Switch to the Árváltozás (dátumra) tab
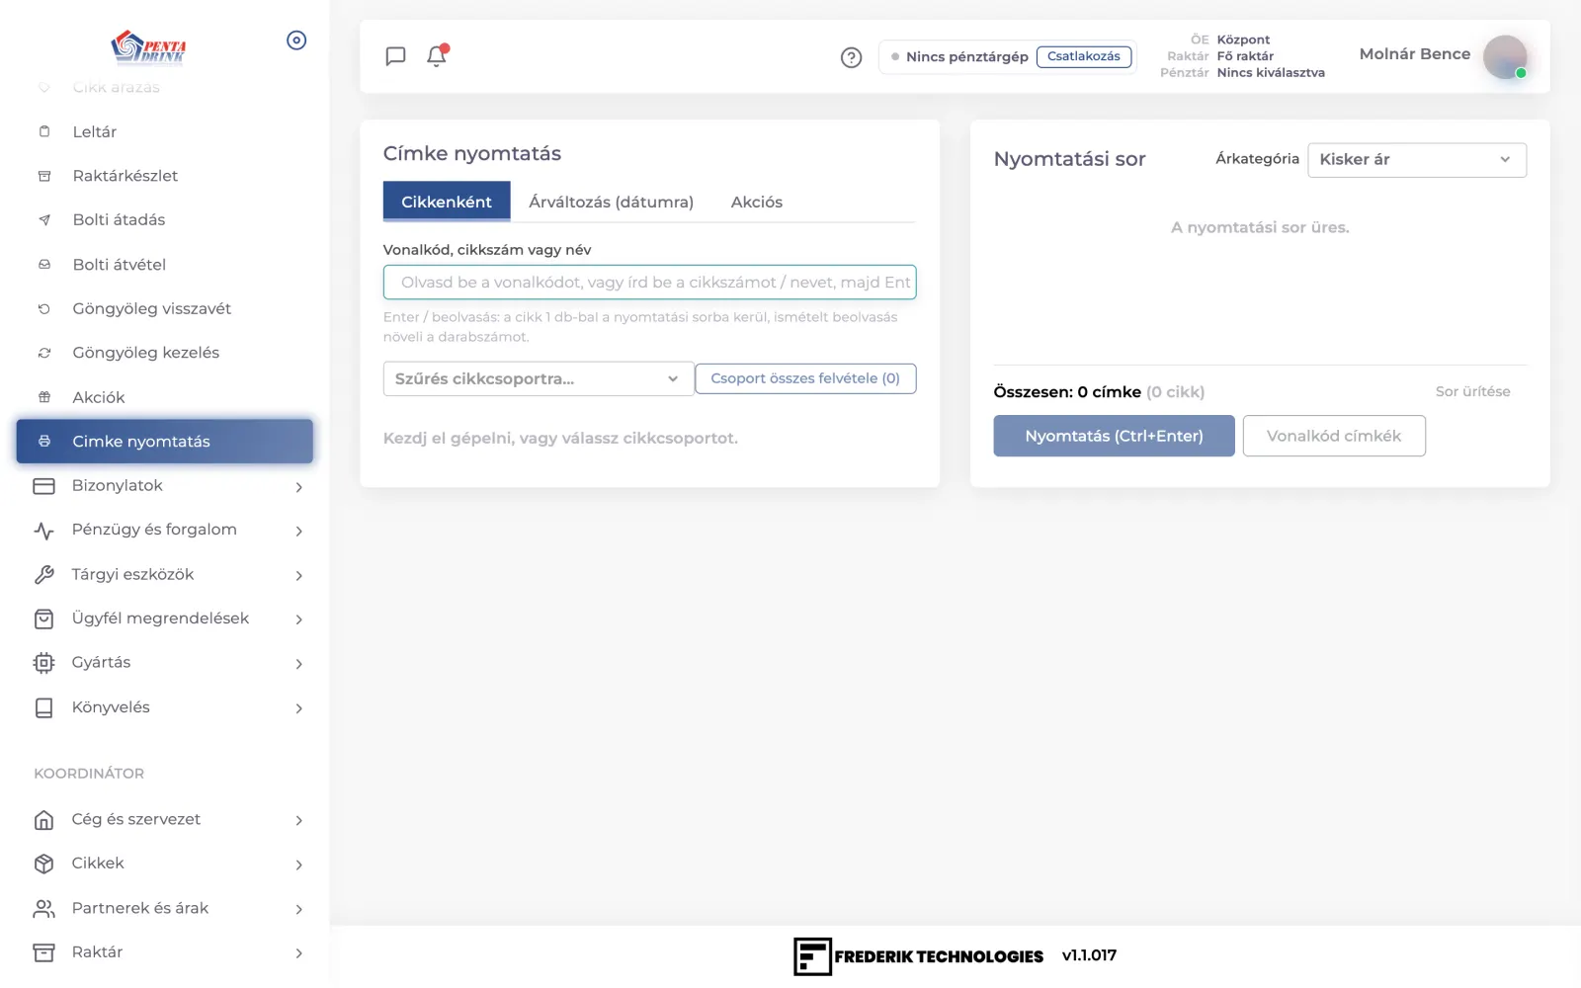The image size is (1581, 988). [611, 202]
